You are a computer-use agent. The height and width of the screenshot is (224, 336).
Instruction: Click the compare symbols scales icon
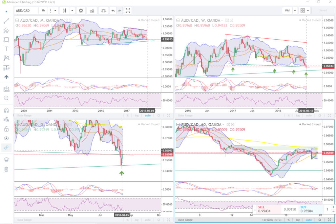pyautogui.click(x=104, y=10)
